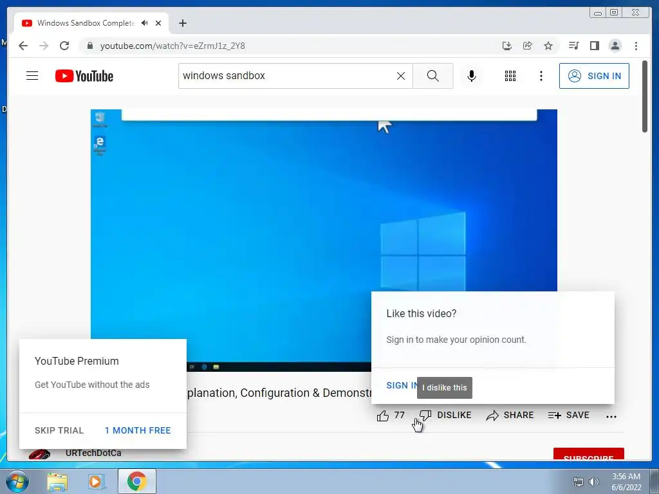The width and height of the screenshot is (659, 494).
Task: Click the page vertical scrollbar thumb
Action: coord(645,96)
